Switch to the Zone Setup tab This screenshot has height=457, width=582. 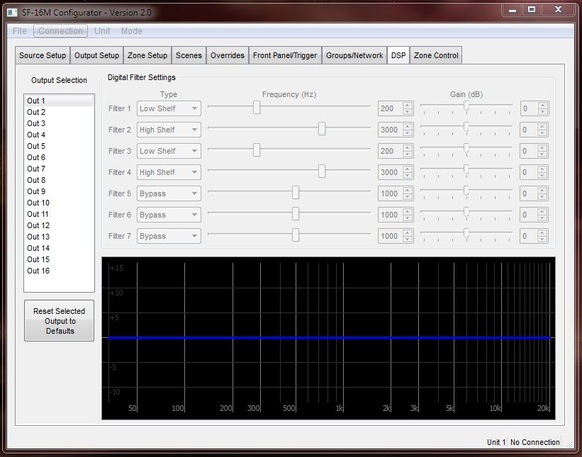(147, 55)
